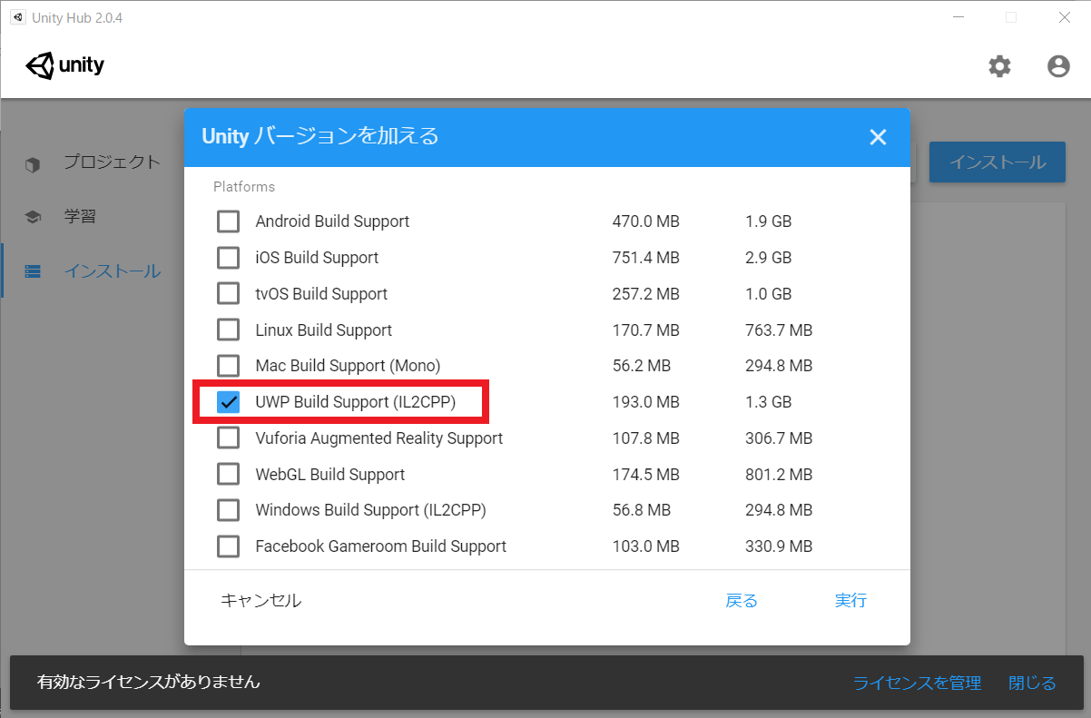Viewport: 1091px width, 718px height.
Task: Click the Unity logo in the header
Action: coord(65,65)
